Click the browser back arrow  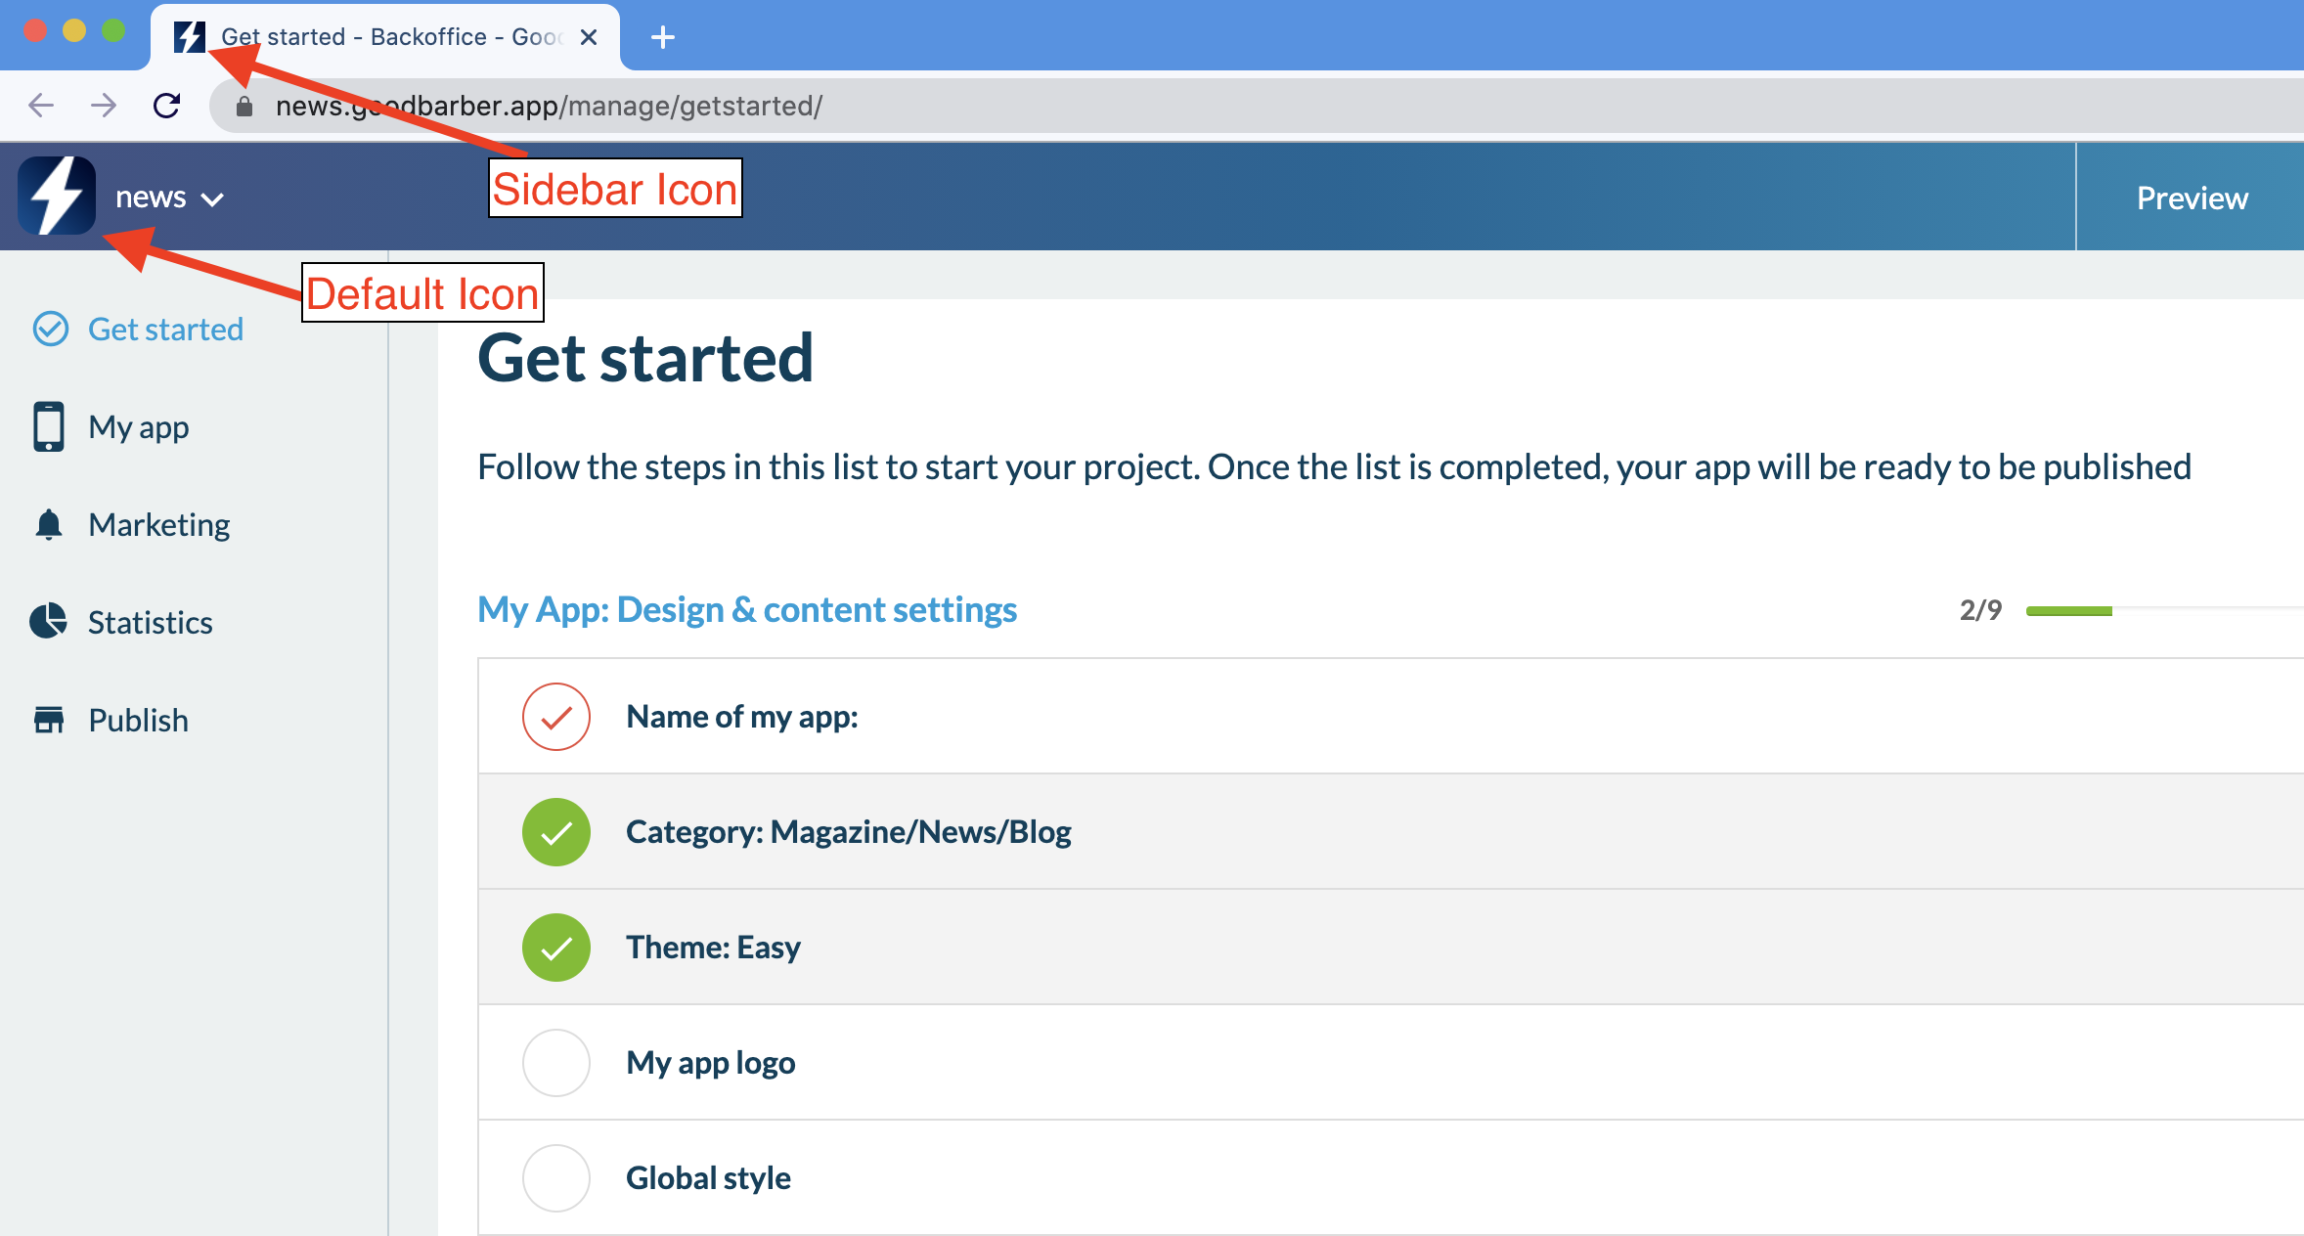pos(41,105)
